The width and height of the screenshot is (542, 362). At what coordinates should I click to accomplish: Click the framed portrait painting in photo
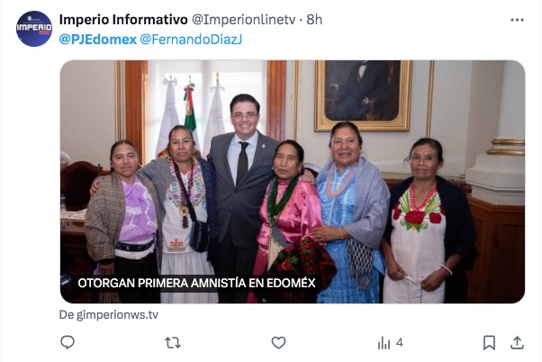(363, 95)
